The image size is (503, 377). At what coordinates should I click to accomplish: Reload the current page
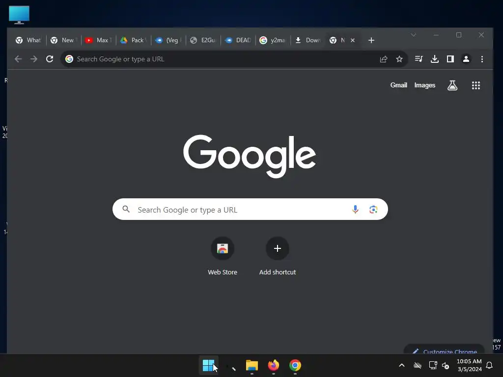point(50,59)
